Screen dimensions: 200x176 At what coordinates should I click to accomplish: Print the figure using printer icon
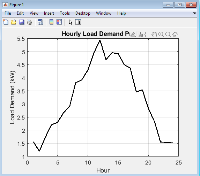coord(30,22)
